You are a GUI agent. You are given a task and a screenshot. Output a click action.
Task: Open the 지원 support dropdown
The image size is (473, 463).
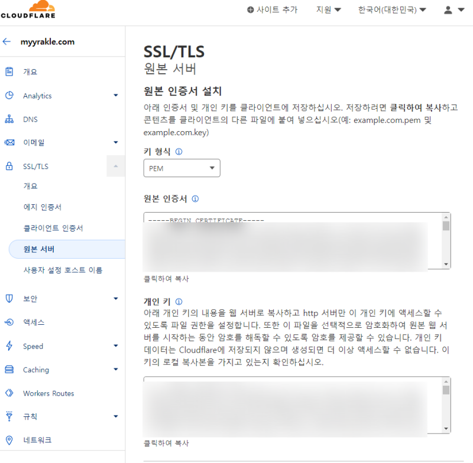click(329, 10)
